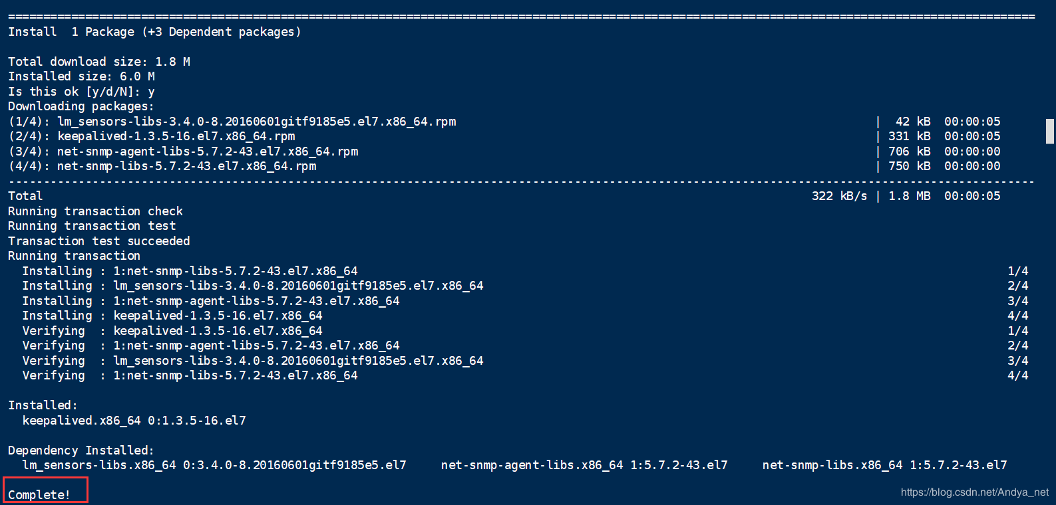The height and width of the screenshot is (505, 1056).
Task: Click the 'Installed:' heading
Action: pos(43,405)
